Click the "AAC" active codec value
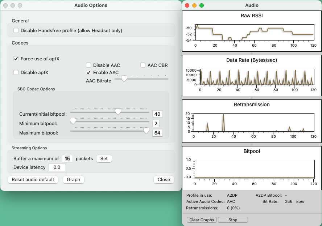Viewport: 322px width, 226px height. click(231, 201)
